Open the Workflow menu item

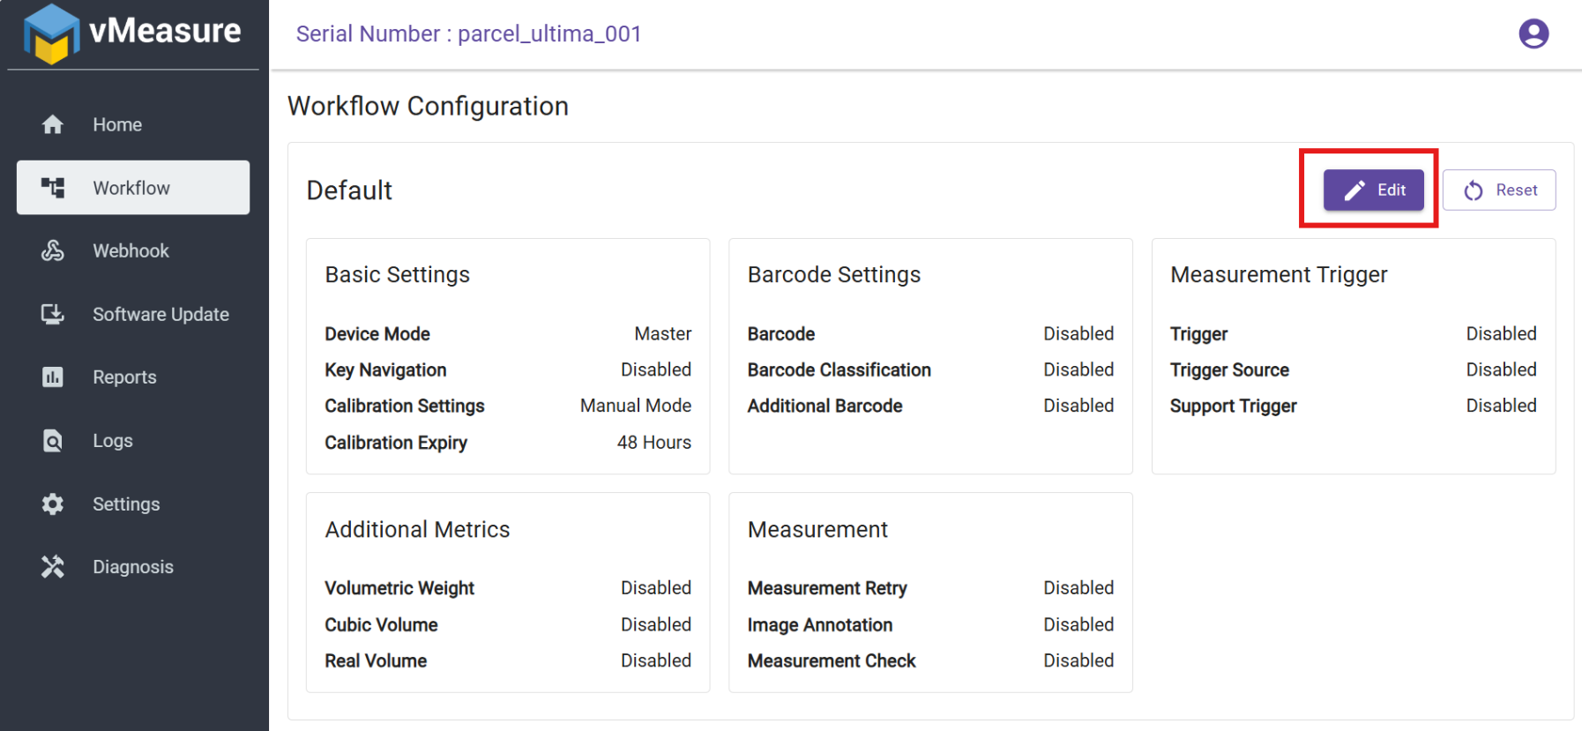[131, 188]
